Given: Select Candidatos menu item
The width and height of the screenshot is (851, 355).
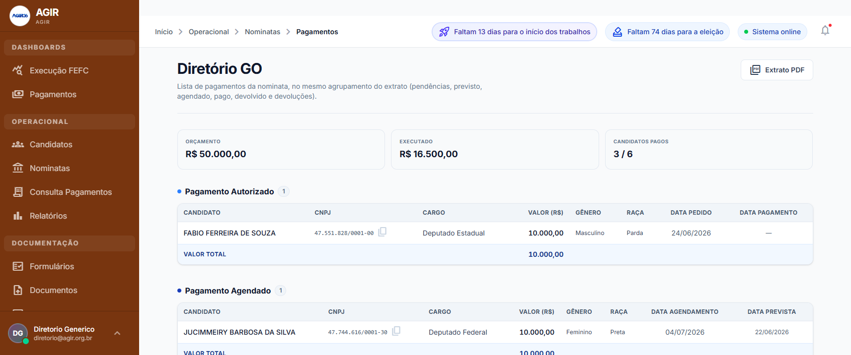Looking at the screenshot, I should coord(70,144).
